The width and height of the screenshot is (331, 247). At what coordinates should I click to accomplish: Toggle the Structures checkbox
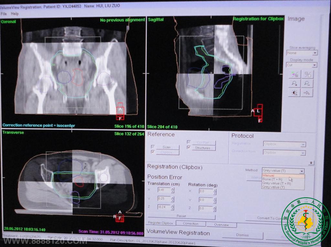(x=188, y=148)
